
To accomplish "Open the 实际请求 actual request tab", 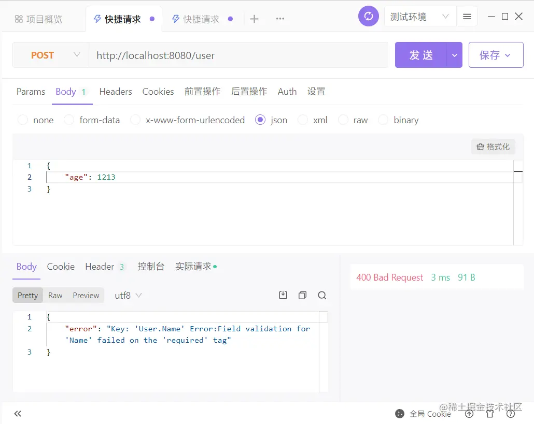I will point(196,267).
